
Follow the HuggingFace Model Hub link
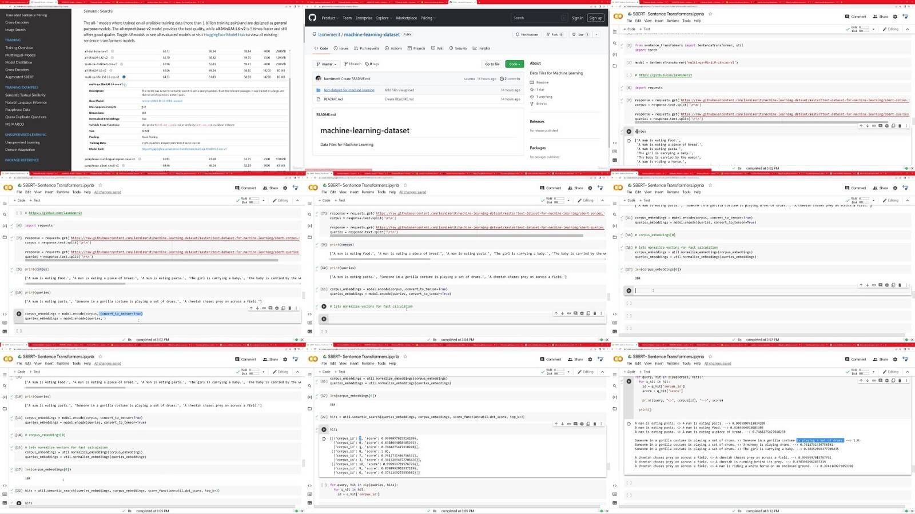224,35
